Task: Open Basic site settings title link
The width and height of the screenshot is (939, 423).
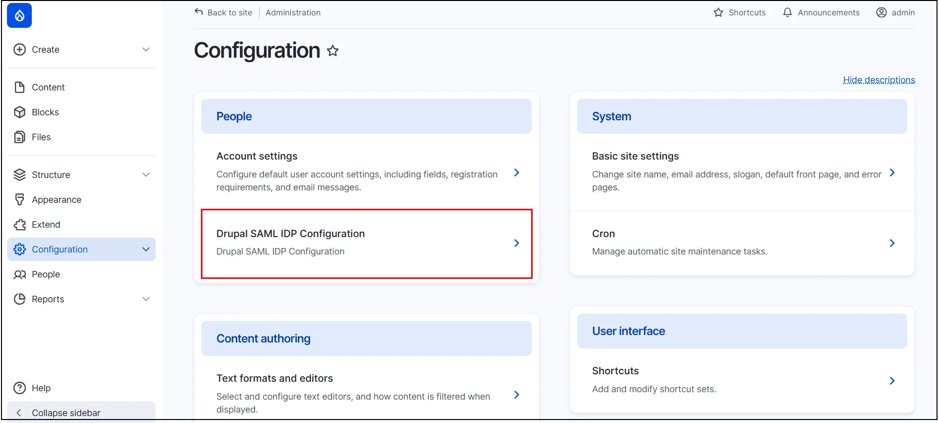Action: click(x=635, y=156)
